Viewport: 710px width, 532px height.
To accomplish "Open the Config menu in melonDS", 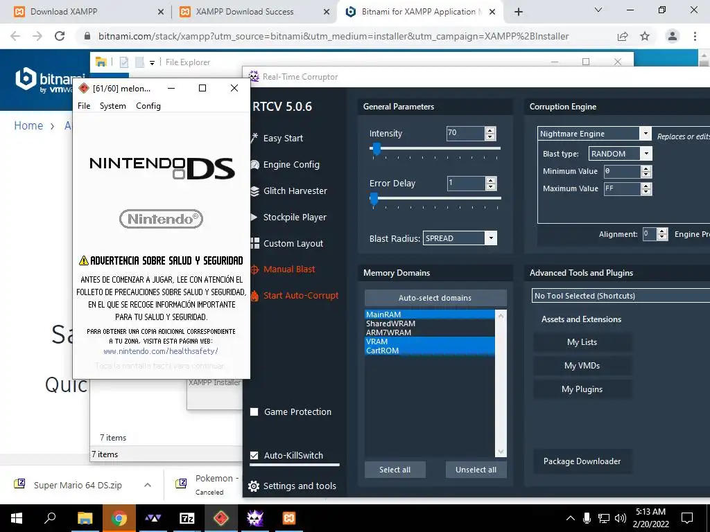I will [148, 106].
